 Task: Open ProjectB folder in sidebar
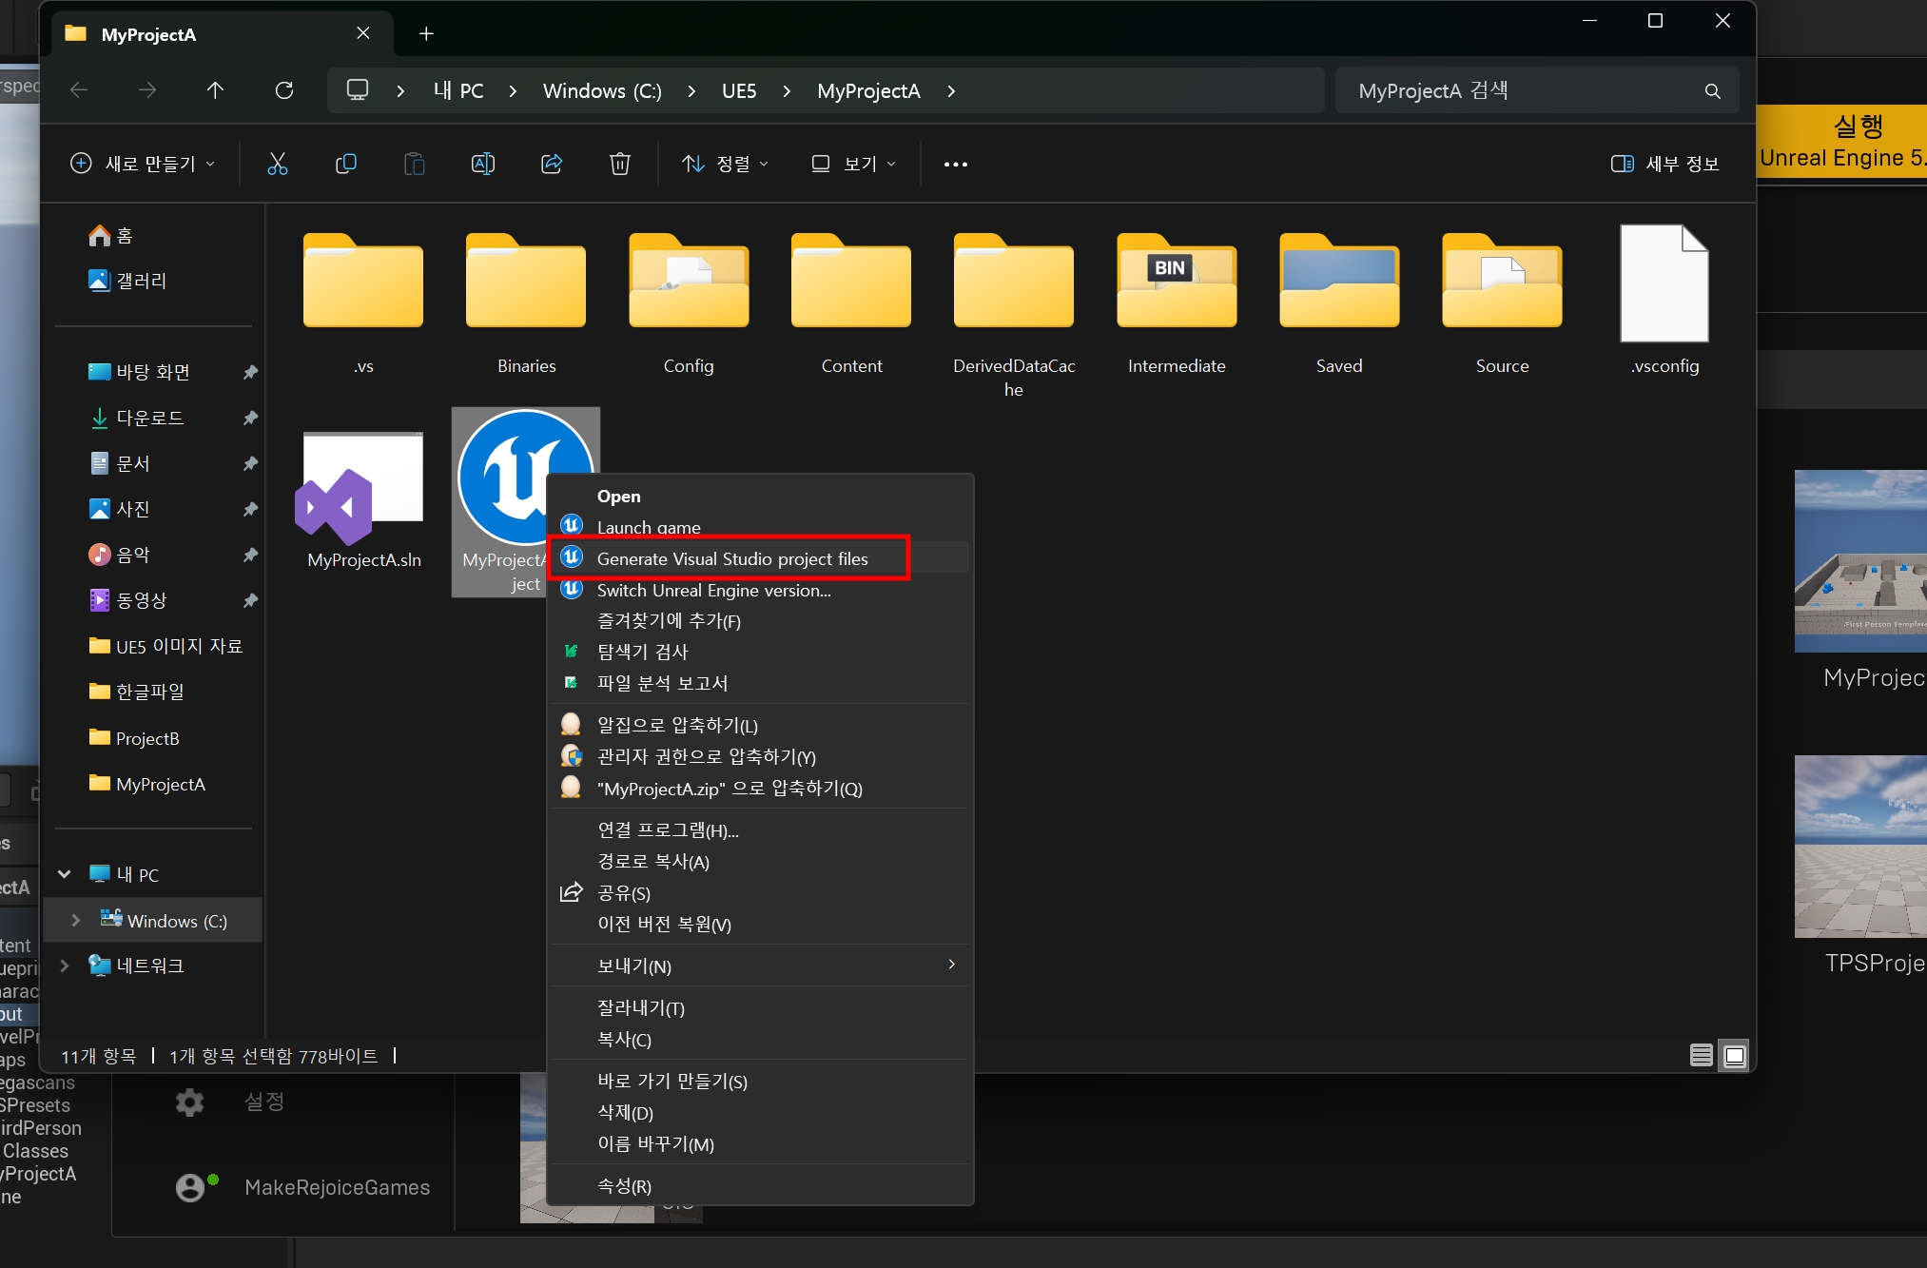146,738
